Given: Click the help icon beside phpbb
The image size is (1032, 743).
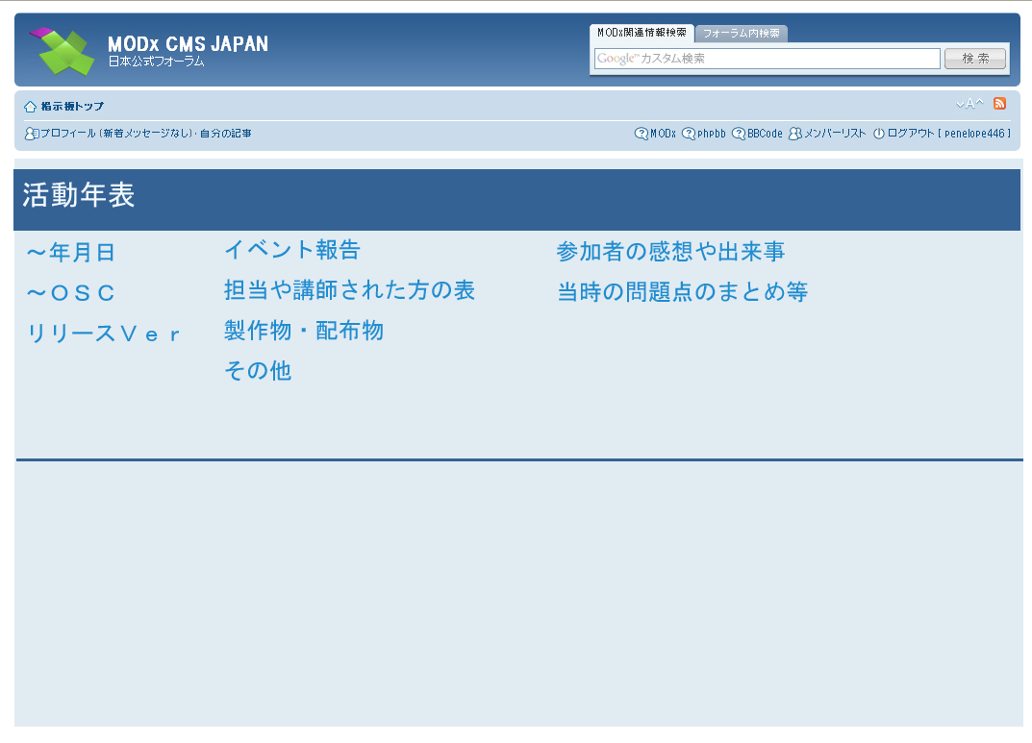Looking at the screenshot, I should 688,134.
